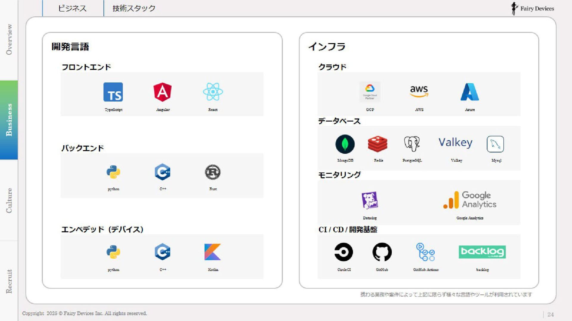The height and width of the screenshot is (321, 572).
Task: Click the footnote about 言語やツール
Action: tap(446, 295)
